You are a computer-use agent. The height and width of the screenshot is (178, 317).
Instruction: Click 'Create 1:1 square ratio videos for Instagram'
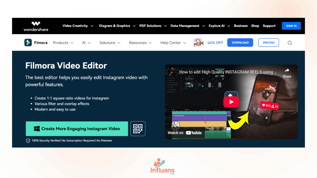point(72,98)
